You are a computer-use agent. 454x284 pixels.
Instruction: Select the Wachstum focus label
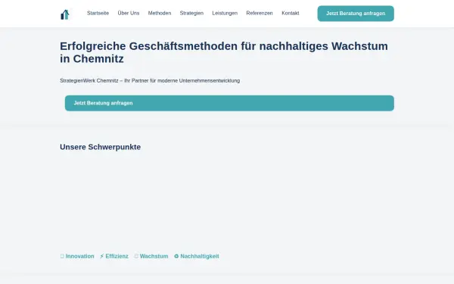(154, 256)
